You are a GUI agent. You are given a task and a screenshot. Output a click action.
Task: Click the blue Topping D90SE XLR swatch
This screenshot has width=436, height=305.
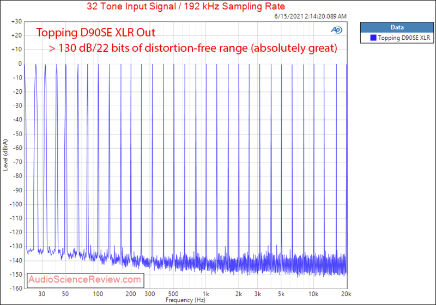click(374, 38)
